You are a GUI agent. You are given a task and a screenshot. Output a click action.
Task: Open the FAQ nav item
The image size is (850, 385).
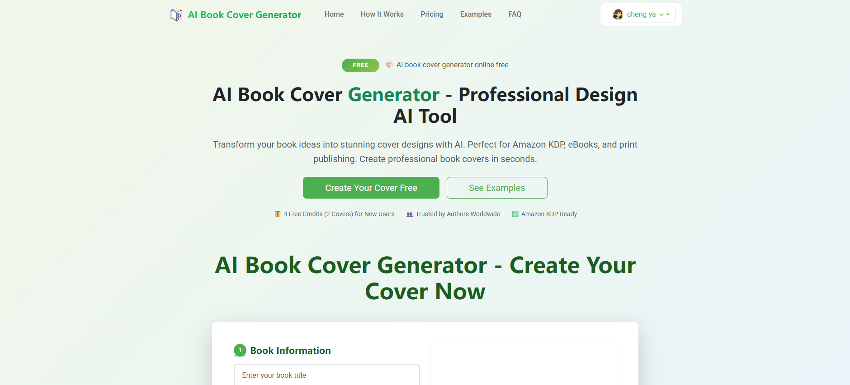point(515,14)
